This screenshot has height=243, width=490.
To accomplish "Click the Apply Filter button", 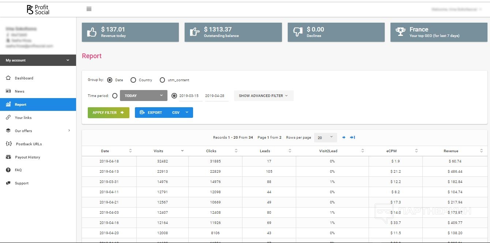I will (108, 113).
